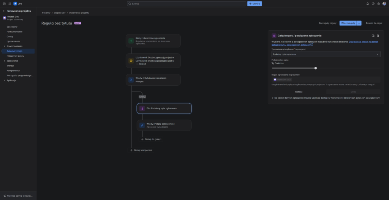This screenshot has height=200, width=389.
Task: Click the yellow user condition icon
Action: [x=131, y=61]
